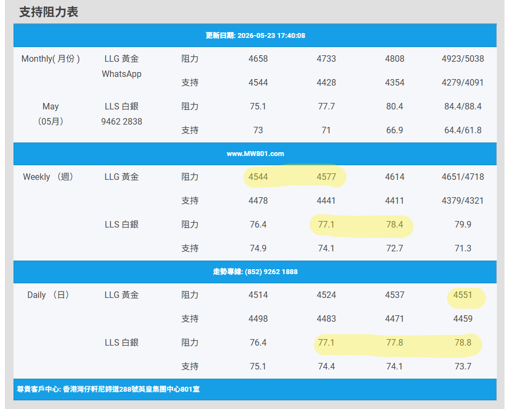Select monthly gold resistance value 4658
This screenshot has width=505, height=409.
(258, 59)
